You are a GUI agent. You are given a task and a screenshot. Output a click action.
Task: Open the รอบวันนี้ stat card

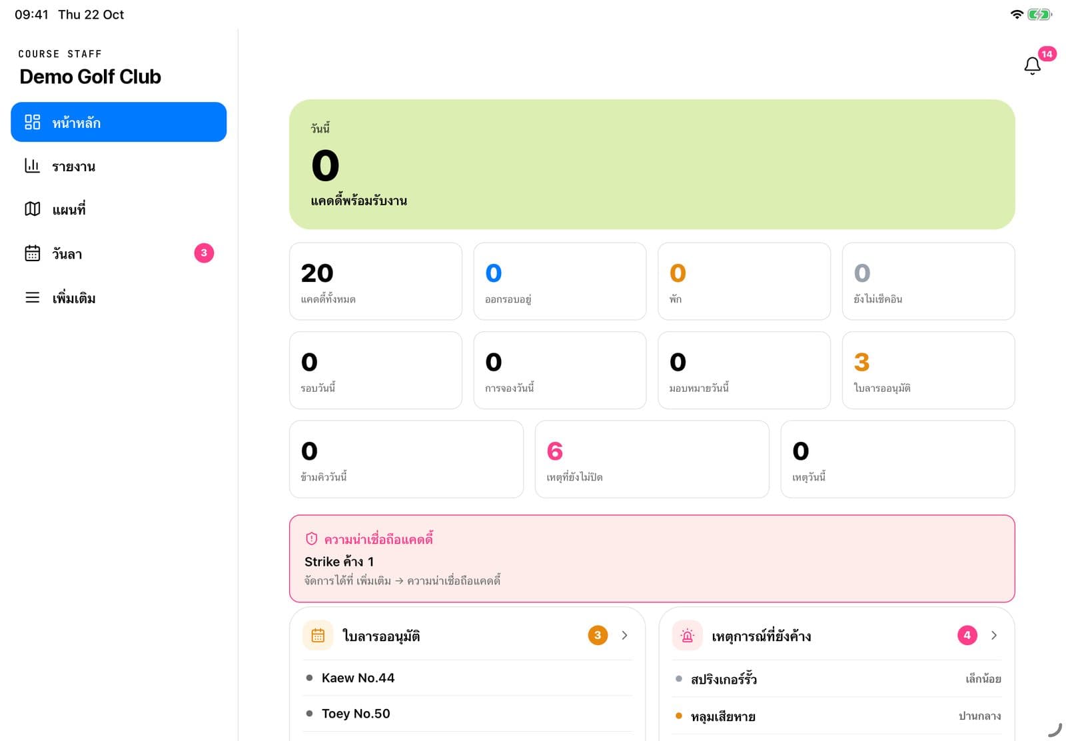376,370
